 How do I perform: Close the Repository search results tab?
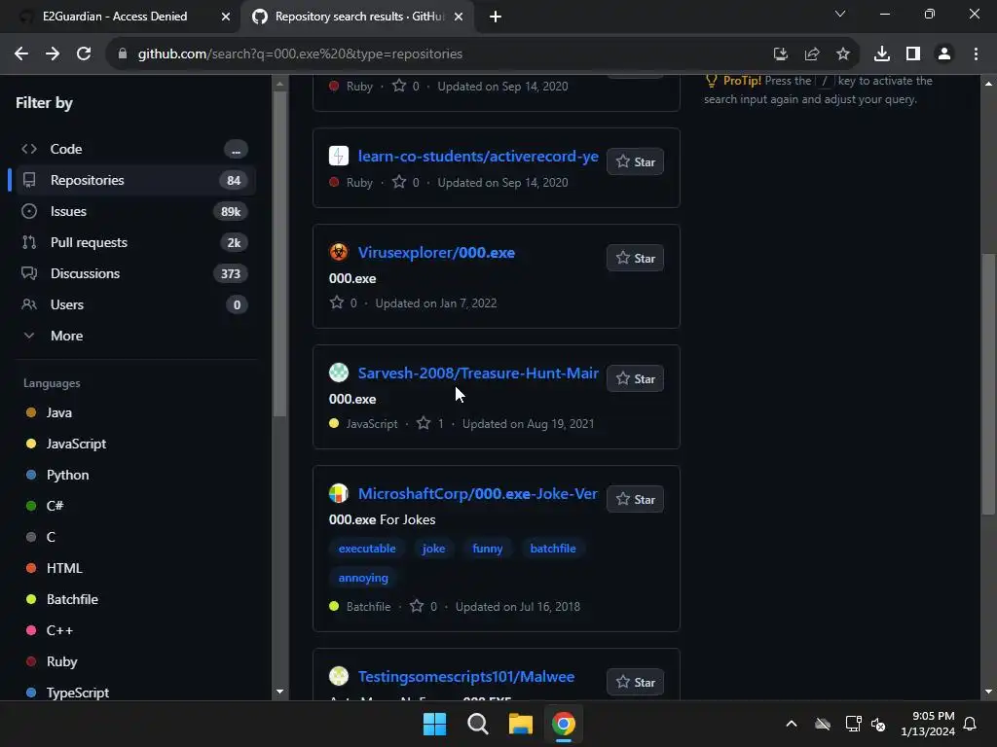coord(459,18)
